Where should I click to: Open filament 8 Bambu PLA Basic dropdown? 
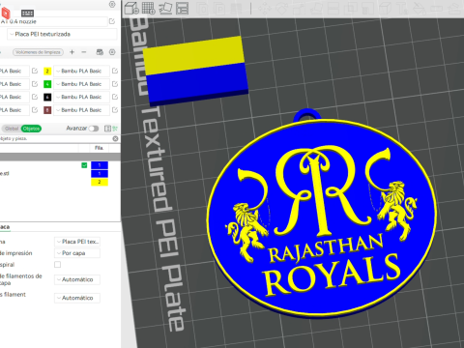tap(81, 110)
